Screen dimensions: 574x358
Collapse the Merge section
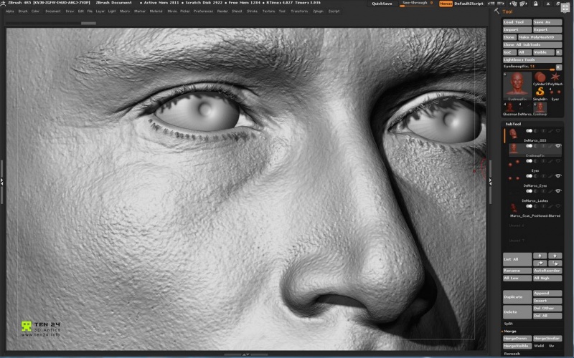[510, 331]
